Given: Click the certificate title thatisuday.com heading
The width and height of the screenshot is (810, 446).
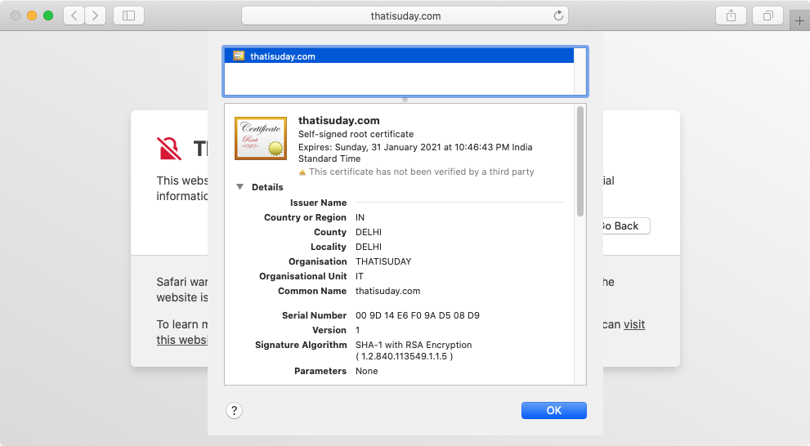Looking at the screenshot, I should tap(339, 120).
